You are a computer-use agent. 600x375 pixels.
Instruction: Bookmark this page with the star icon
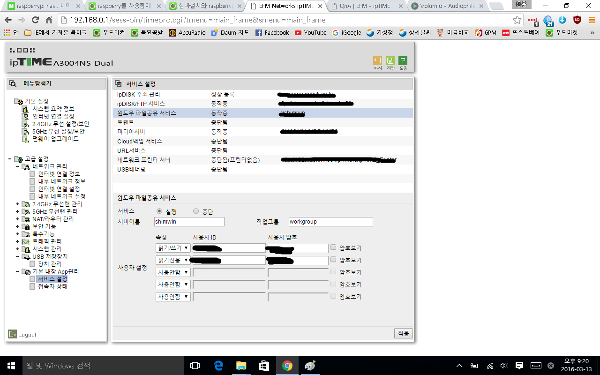coord(517,20)
